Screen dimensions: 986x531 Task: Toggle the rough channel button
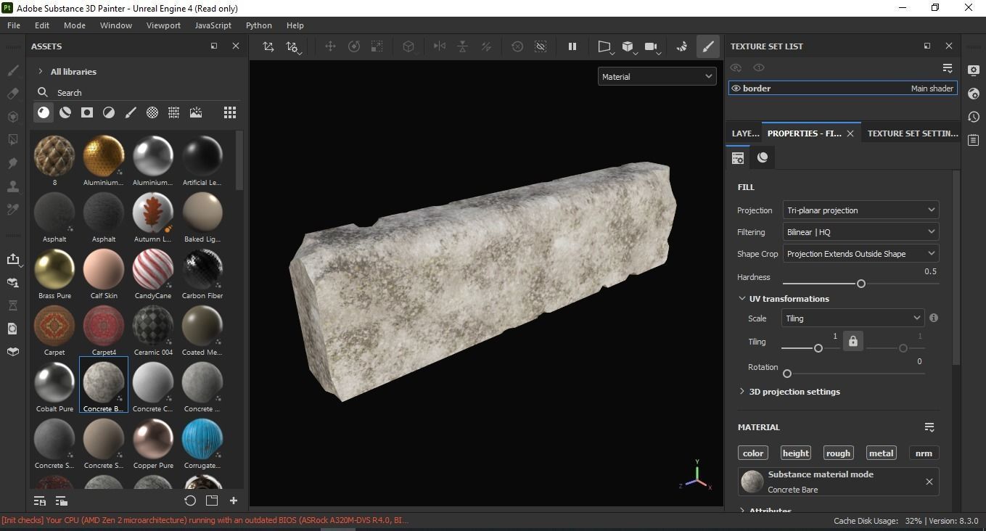pos(838,453)
